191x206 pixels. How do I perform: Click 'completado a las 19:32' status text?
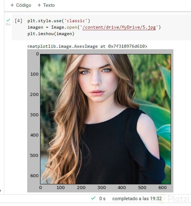(x=137, y=199)
